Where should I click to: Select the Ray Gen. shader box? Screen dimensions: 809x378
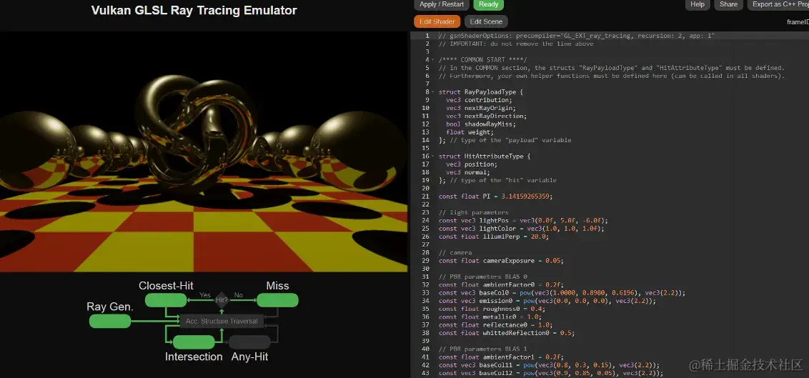tap(110, 322)
